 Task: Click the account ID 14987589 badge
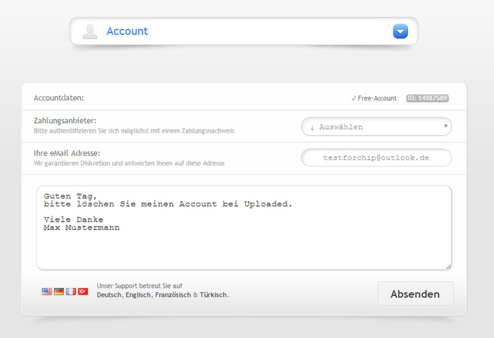[427, 98]
